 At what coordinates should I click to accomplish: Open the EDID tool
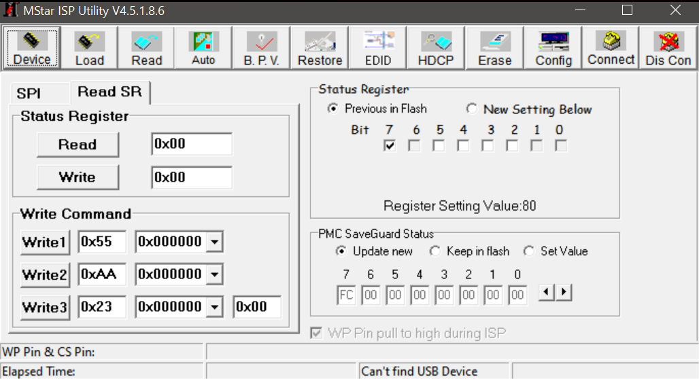378,48
